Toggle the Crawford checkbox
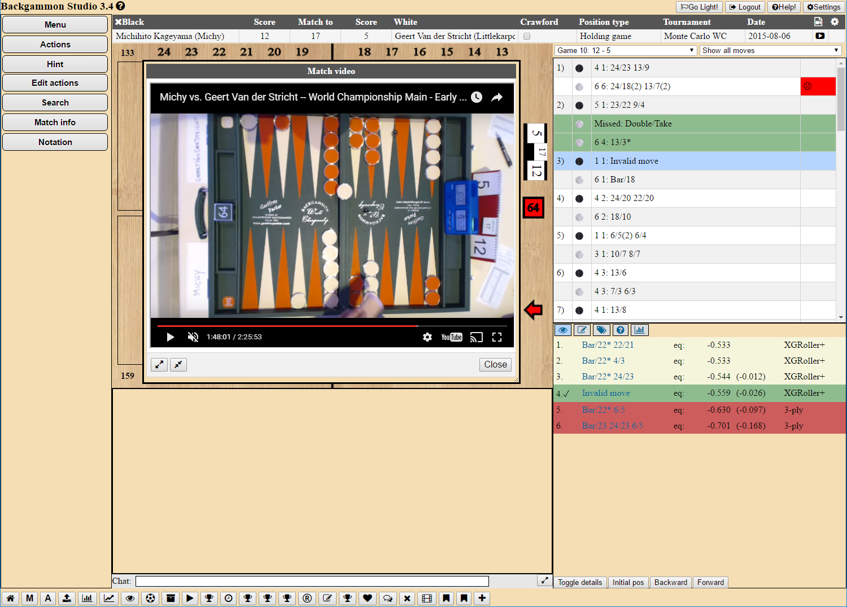 pos(527,36)
